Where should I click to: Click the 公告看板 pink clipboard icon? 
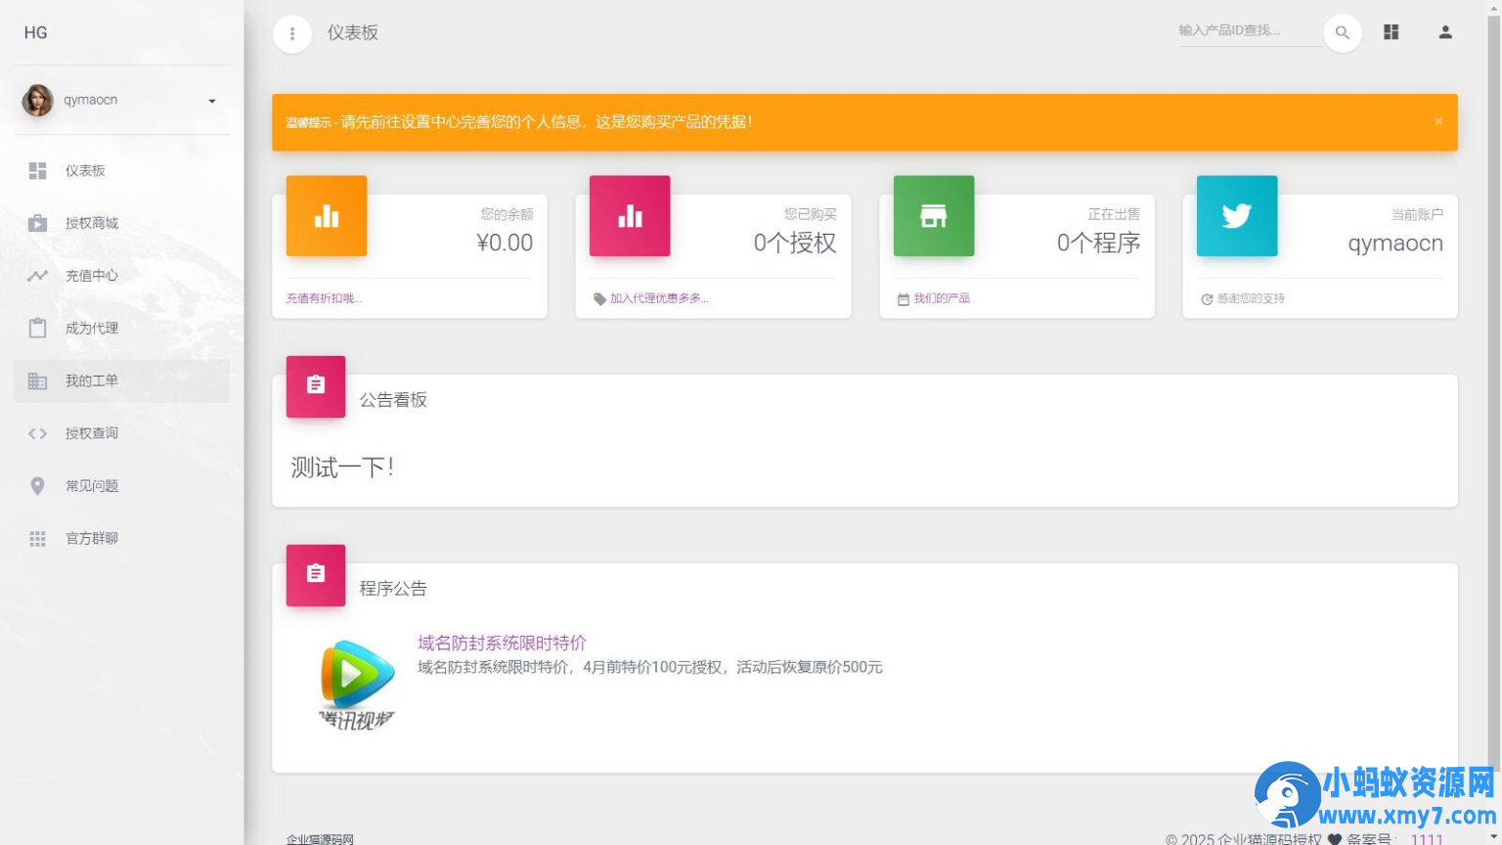pyautogui.click(x=316, y=386)
